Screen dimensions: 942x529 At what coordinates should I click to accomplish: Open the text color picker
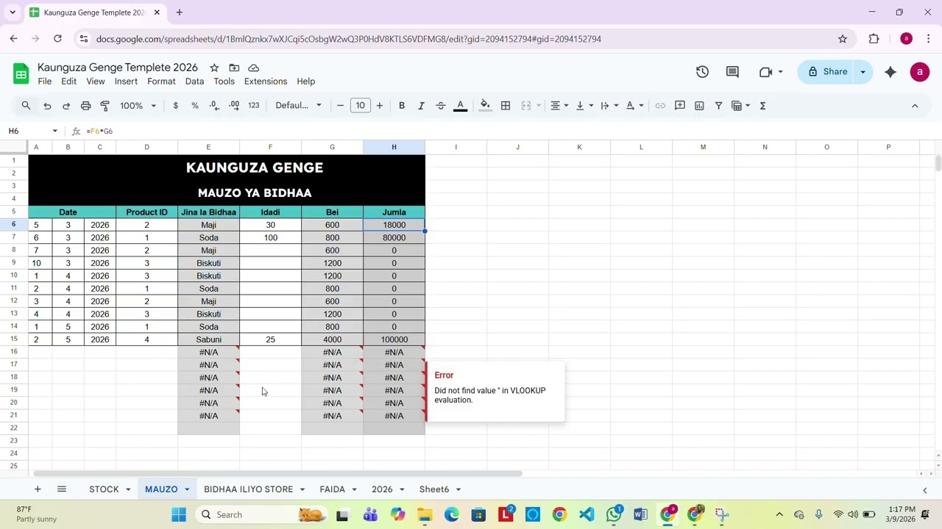coord(461,106)
